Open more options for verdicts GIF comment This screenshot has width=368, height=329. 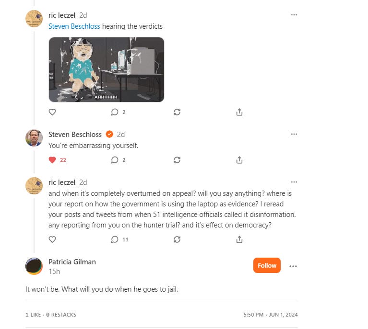(294, 15)
